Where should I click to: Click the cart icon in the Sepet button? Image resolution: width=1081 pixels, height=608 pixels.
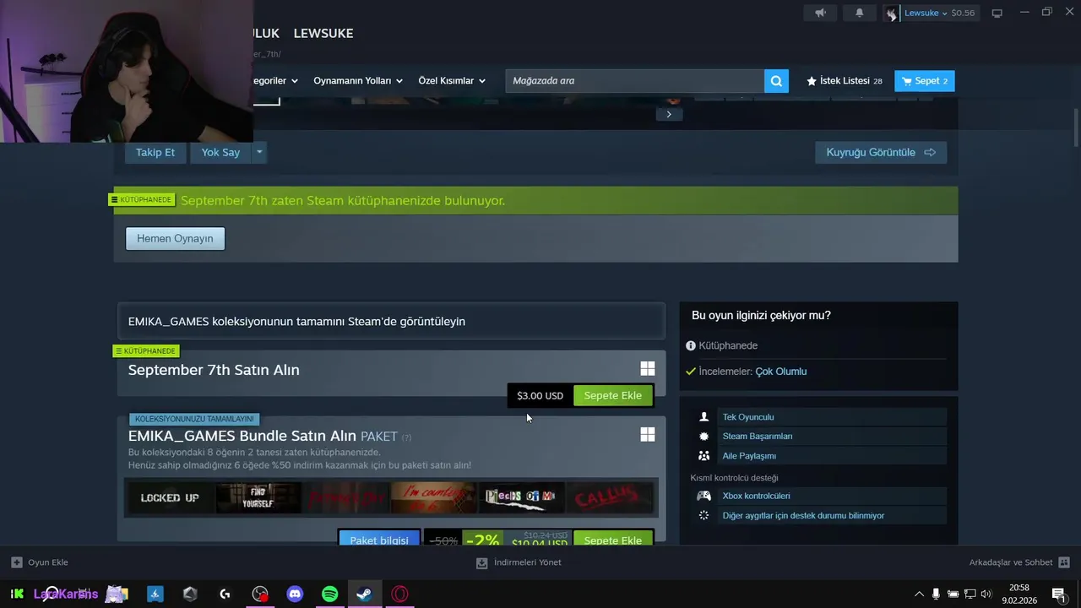point(907,81)
